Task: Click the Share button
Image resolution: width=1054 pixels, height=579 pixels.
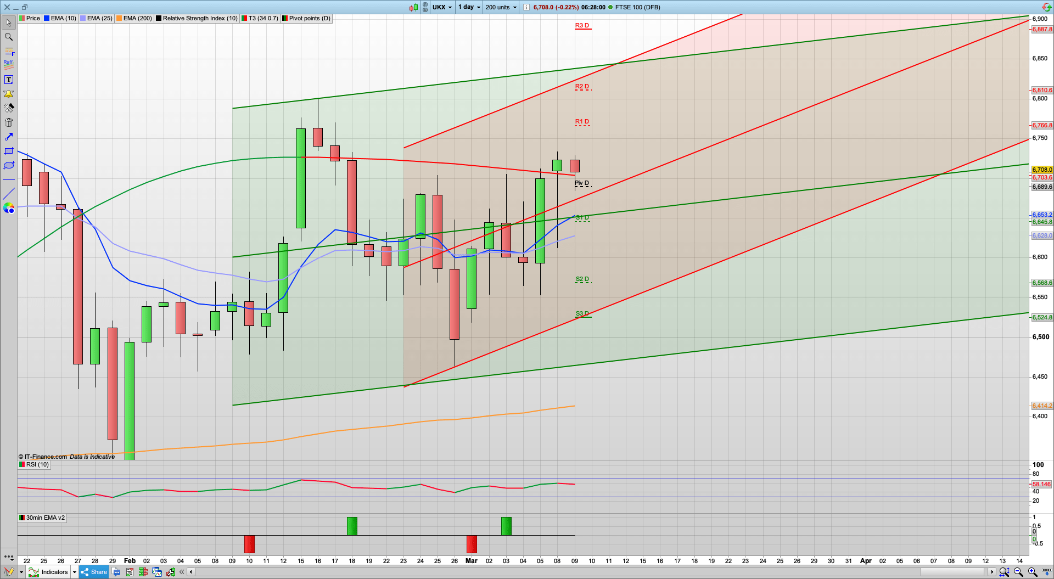Action: [x=93, y=572]
